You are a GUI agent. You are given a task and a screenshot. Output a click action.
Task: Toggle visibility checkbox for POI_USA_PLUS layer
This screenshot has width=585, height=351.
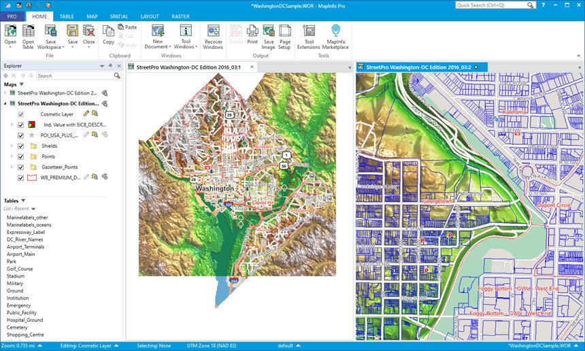[x=21, y=135]
